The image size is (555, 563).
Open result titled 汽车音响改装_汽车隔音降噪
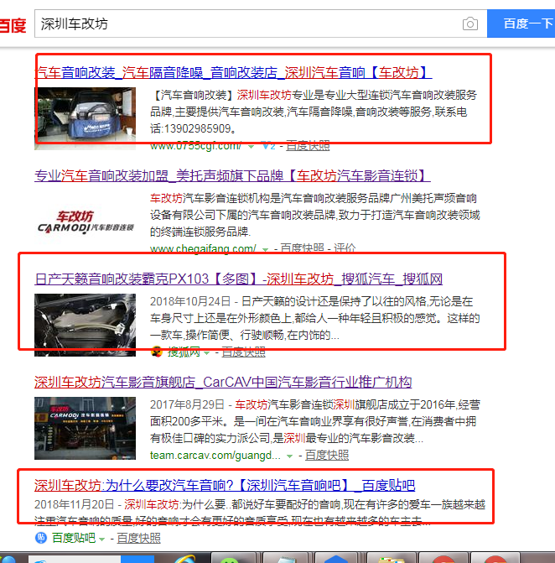coord(233,72)
